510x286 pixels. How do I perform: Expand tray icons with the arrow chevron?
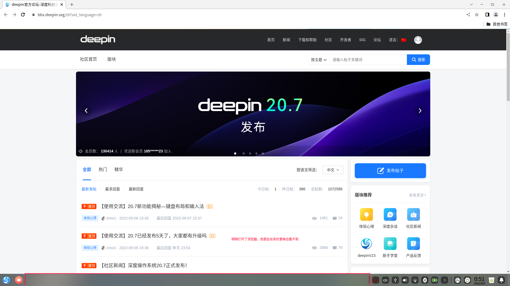point(445,280)
